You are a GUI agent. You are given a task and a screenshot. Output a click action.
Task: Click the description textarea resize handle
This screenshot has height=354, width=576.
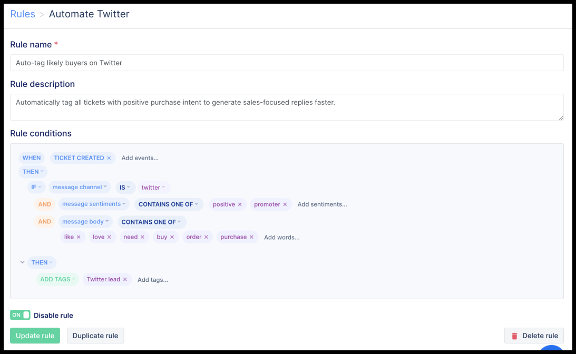point(561,117)
